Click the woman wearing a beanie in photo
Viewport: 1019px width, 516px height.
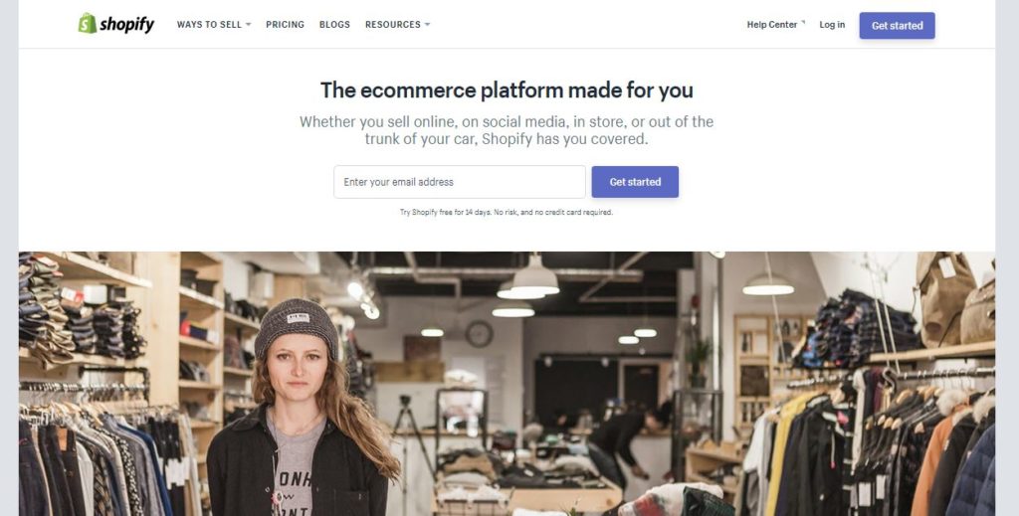[x=303, y=408]
